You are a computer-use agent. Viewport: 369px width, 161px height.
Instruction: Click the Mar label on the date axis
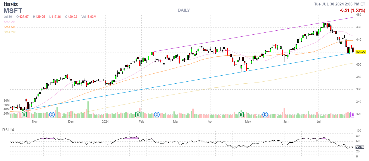click(176, 121)
